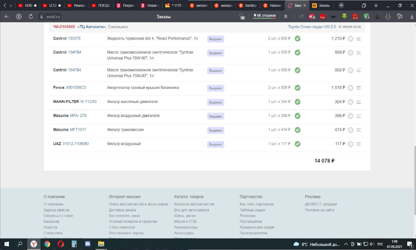Open row menu for Fenox A901006C3 item
This screenshot has height=250, width=416.
click(359, 88)
